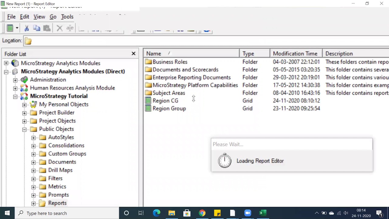Sort by Modification Time column header

pos(296,54)
